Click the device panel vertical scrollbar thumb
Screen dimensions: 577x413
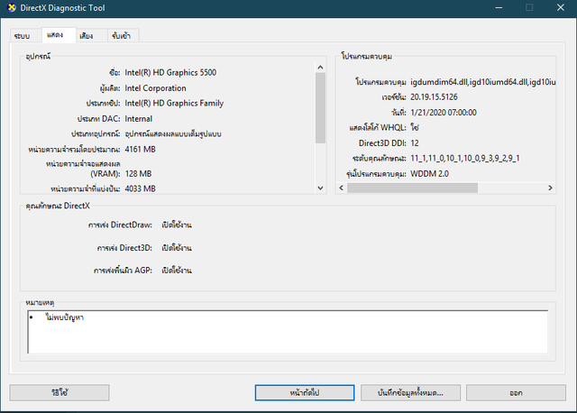coord(320,108)
